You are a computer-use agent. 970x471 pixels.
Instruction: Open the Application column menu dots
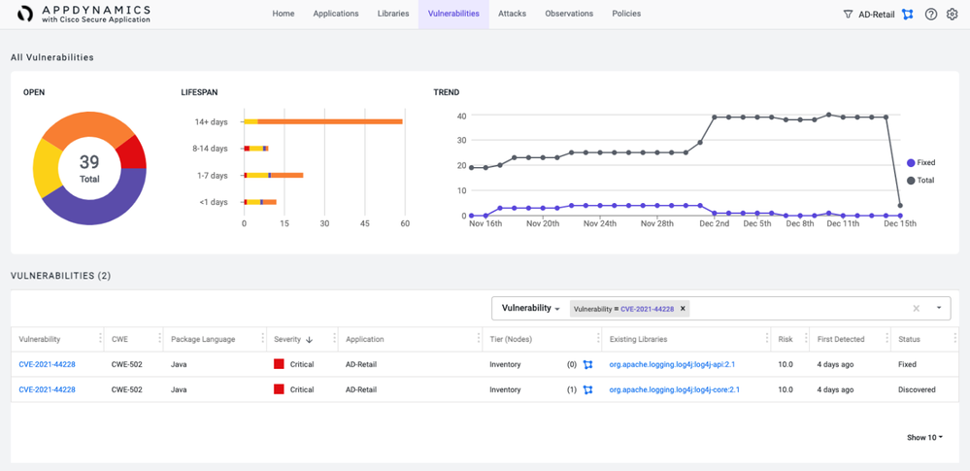(x=479, y=339)
